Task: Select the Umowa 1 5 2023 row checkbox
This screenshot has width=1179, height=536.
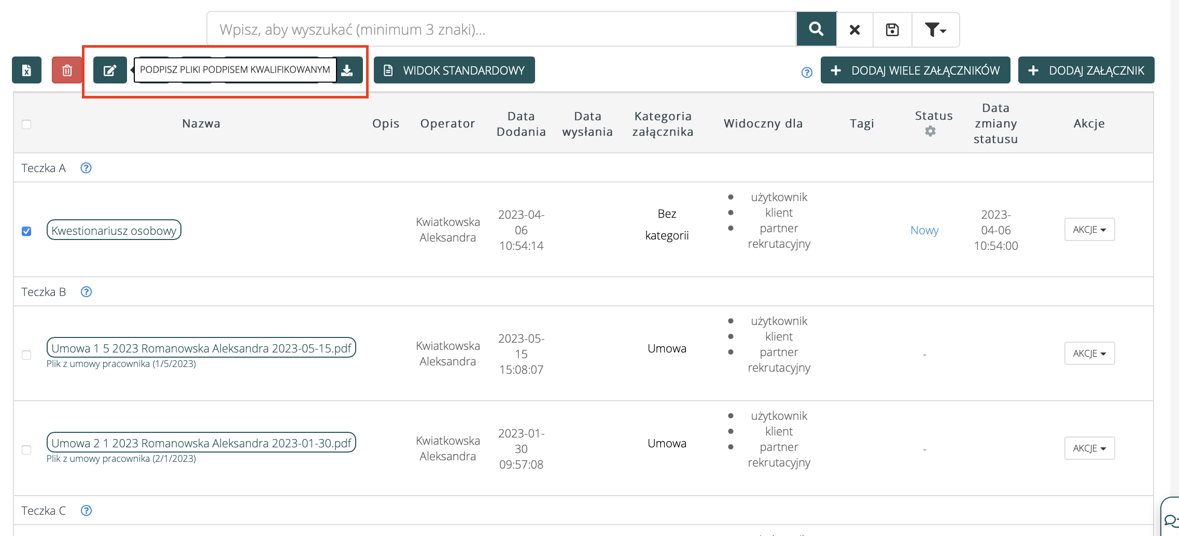Action: coord(26,355)
